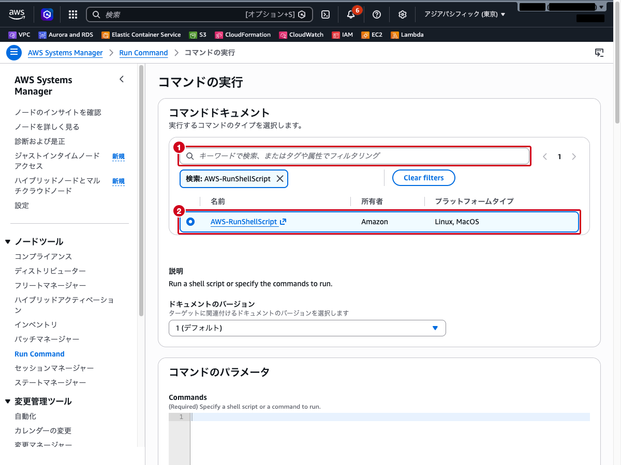Remove the AWS-RunShellScript search filter X
This screenshot has width=621, height=465.
point(279,178)
